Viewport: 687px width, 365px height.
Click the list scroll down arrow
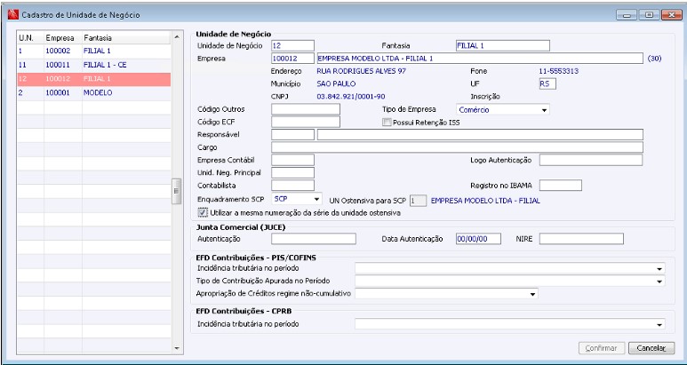[177, 348]
